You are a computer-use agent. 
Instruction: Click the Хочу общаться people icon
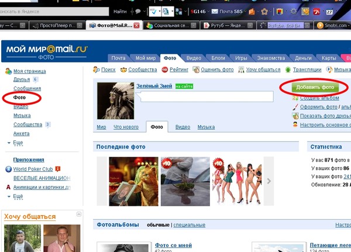point(241,70)
